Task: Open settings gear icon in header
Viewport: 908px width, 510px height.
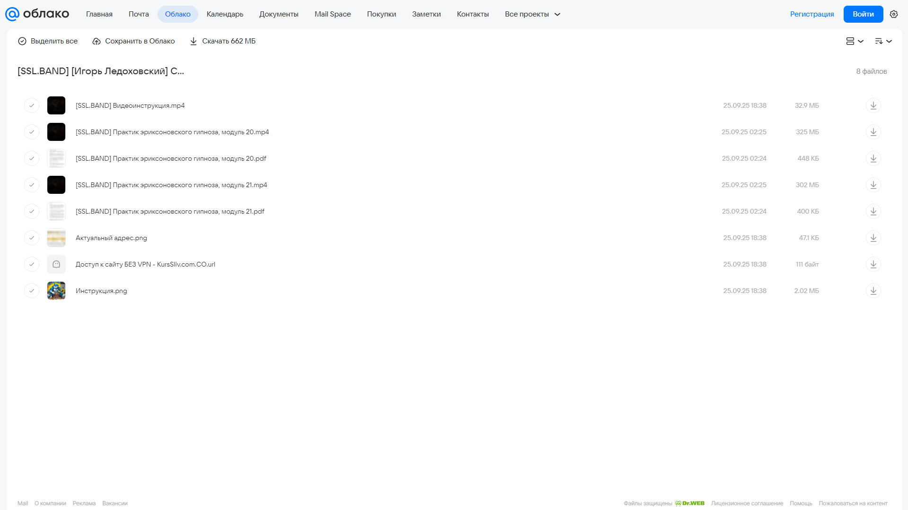Action: pyautogui.click(x=894, y=14)
